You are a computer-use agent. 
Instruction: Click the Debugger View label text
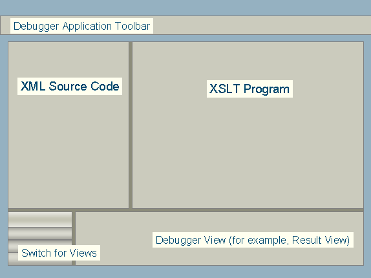tap(253, 240)
